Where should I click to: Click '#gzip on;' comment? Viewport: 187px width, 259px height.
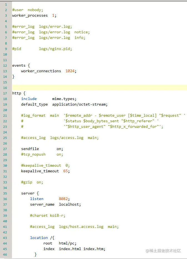point(32,182)
